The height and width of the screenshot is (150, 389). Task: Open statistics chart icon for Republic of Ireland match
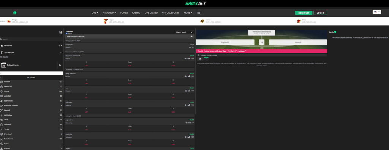click(188, 59)
